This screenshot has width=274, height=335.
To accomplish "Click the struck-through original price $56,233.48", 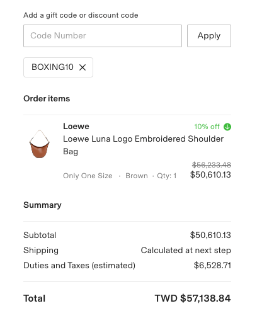I will (212, 165).
